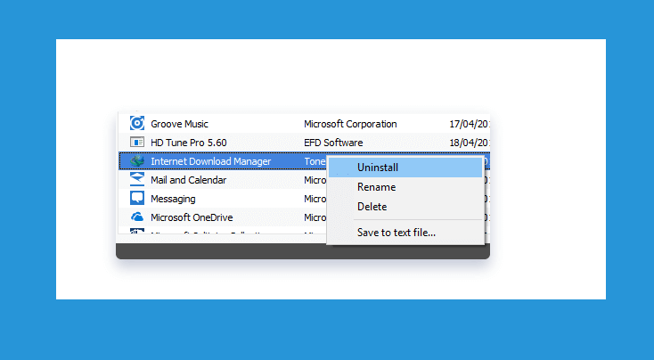This screenshot has height=360, width=654.
Task: Click the HD Tune Pro icon
Action: click(x=137, y=143)
